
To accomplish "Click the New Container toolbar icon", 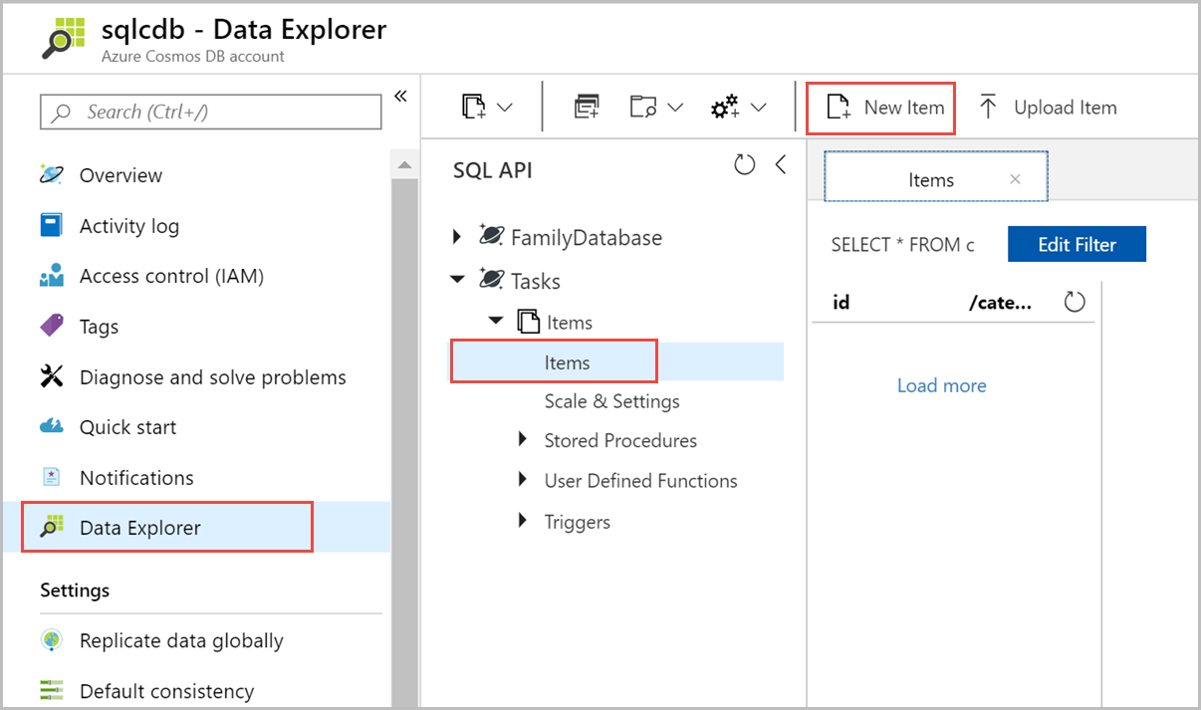I will 476,108.
